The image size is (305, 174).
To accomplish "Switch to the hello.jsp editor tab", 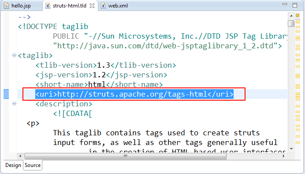I will click(21, 6).
